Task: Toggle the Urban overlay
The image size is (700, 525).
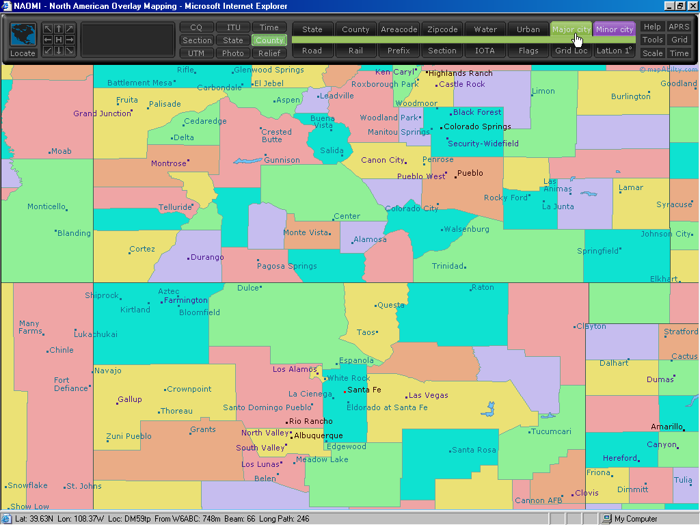Action: click(x=528, y=29)
